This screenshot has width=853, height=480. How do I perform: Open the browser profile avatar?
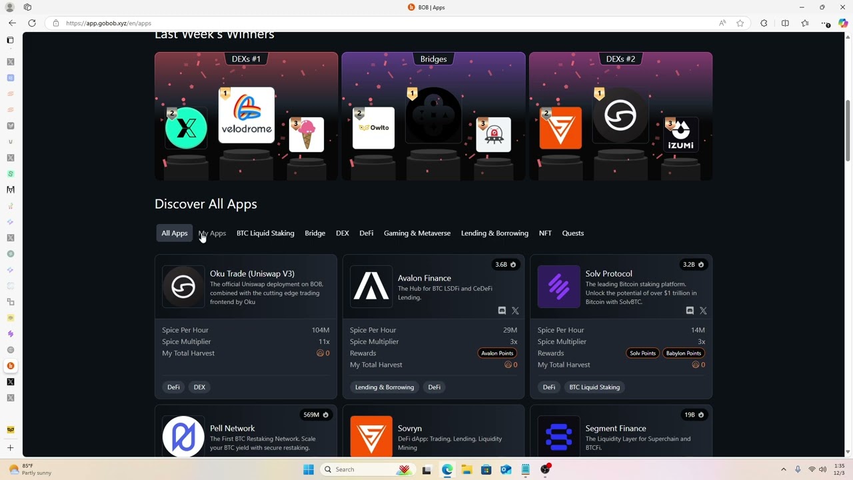[x=10, y=7]
